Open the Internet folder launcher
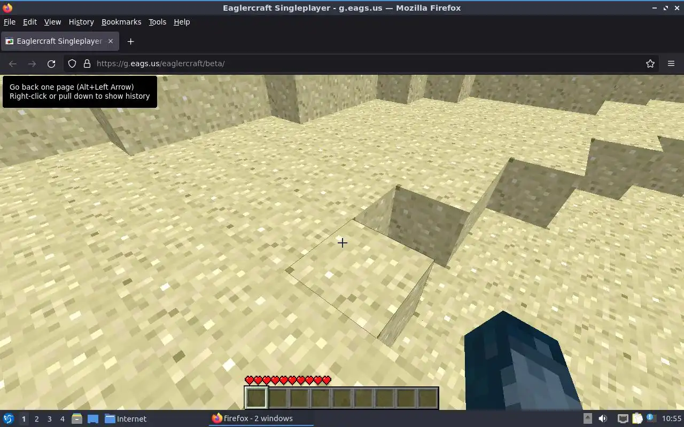 [x=126, y=418]
